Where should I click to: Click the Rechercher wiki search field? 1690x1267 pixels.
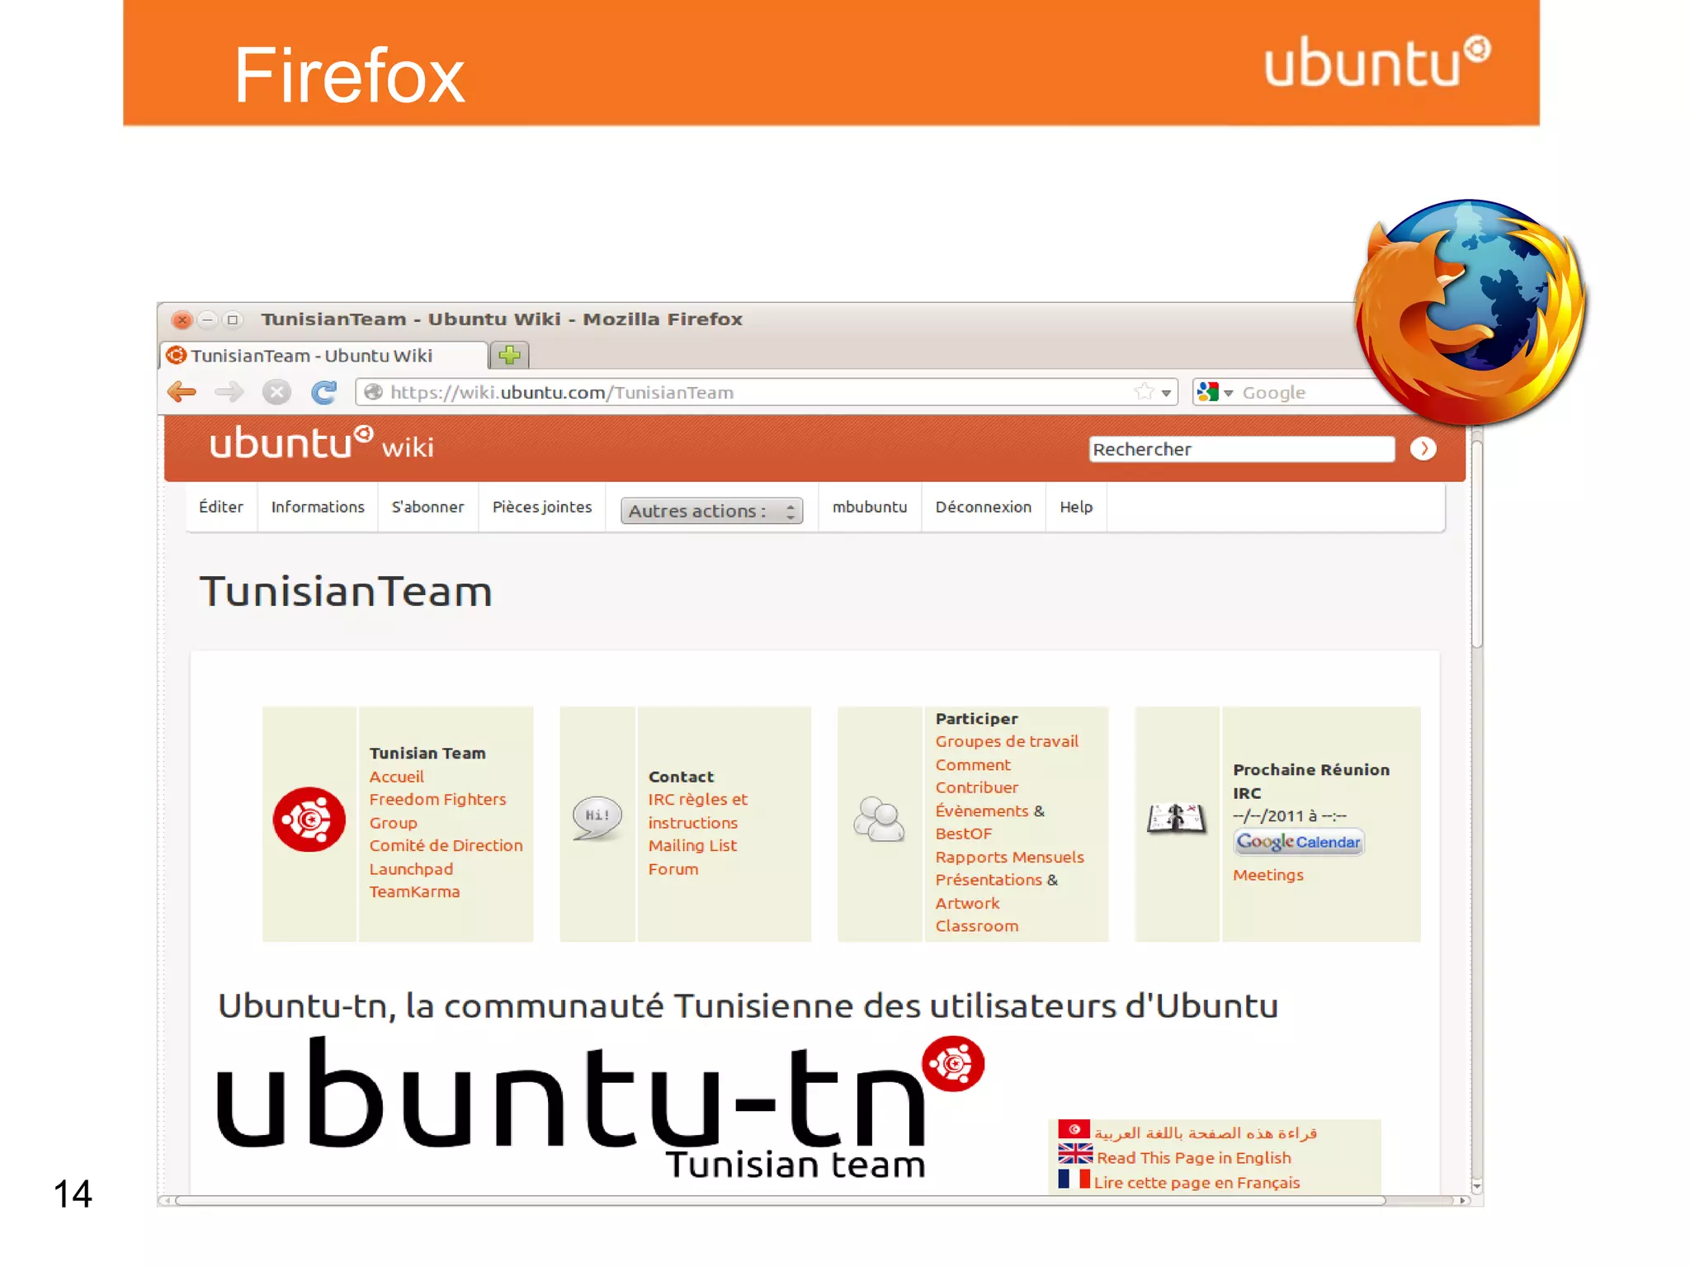click(1242, 449)
